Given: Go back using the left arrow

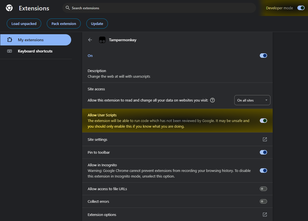Looking at the screenshot, I should (x=90, y=40).
